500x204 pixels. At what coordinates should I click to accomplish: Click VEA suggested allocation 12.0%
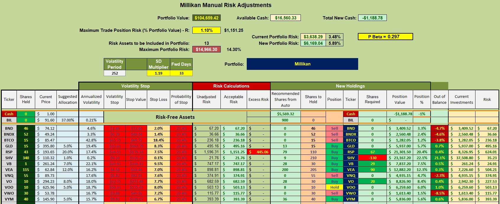pyautogui.click(x=68, y=170)
